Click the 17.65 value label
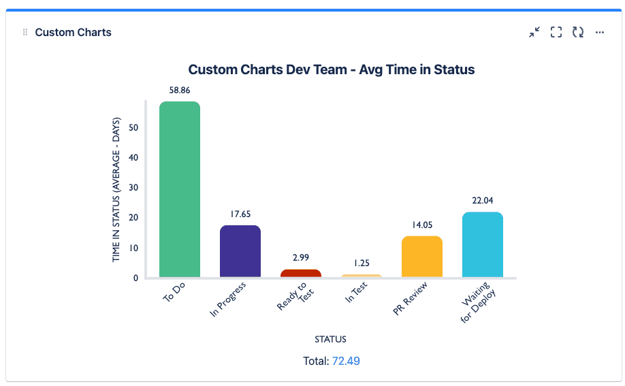The image size is (625, 386). pos(240,214)
